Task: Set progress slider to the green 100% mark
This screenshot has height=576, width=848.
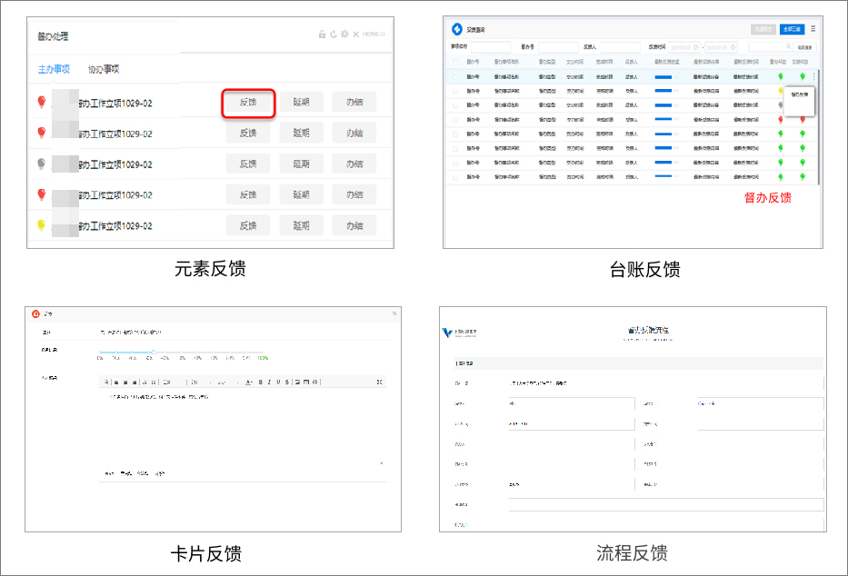Action: tap(263, 358)
